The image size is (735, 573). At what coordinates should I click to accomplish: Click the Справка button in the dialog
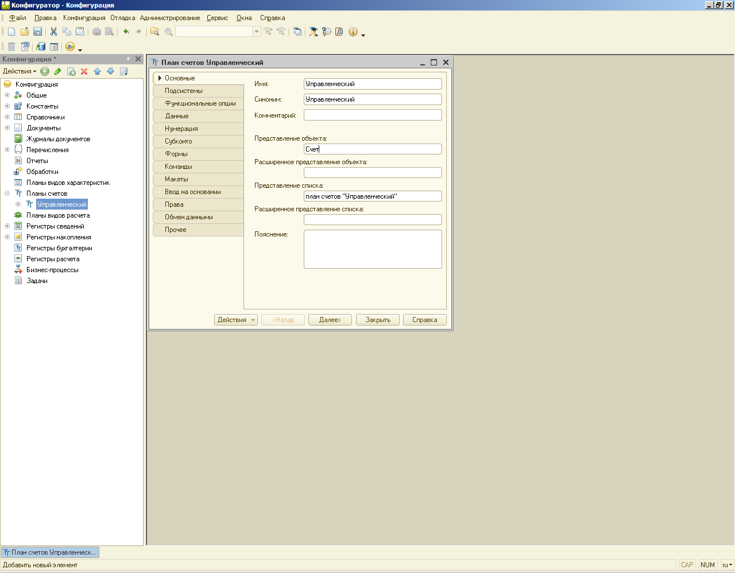424,320
